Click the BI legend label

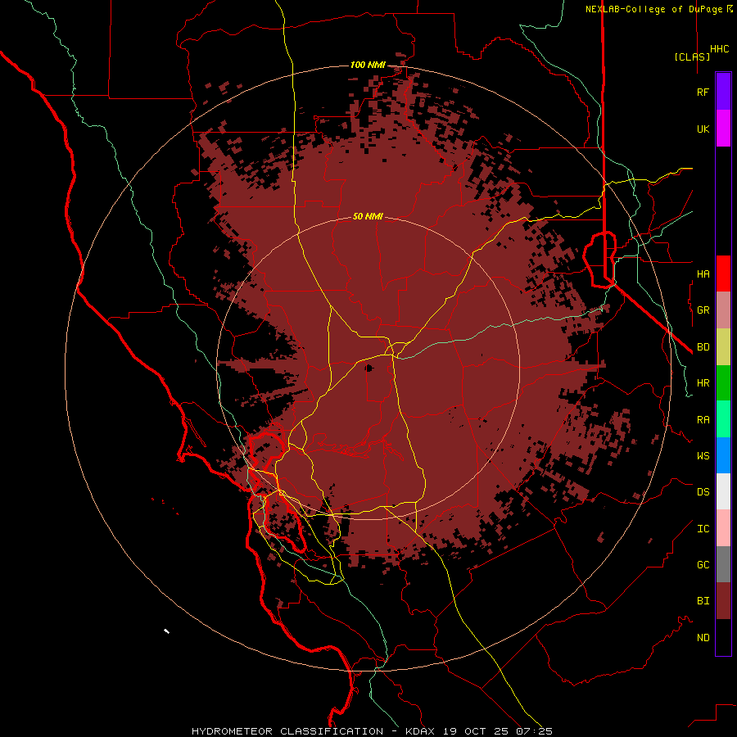(703, 601)
